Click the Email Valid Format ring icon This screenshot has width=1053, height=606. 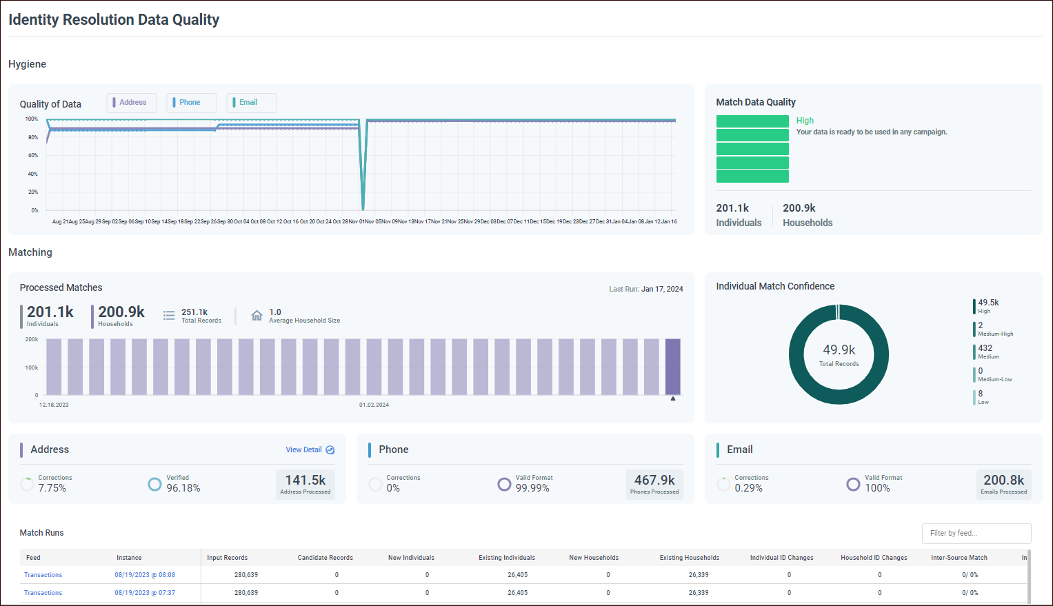point(853,484)
